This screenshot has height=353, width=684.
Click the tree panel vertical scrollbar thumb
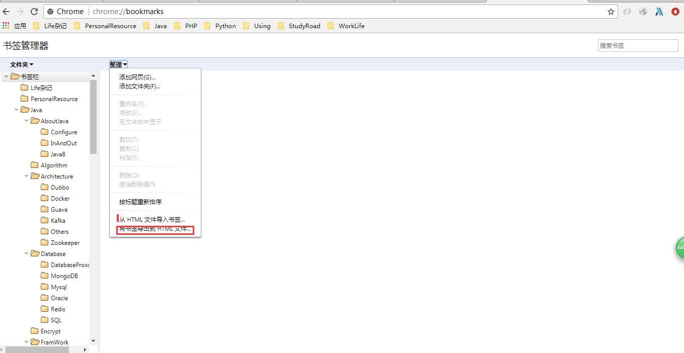click(x=93, y=117)
